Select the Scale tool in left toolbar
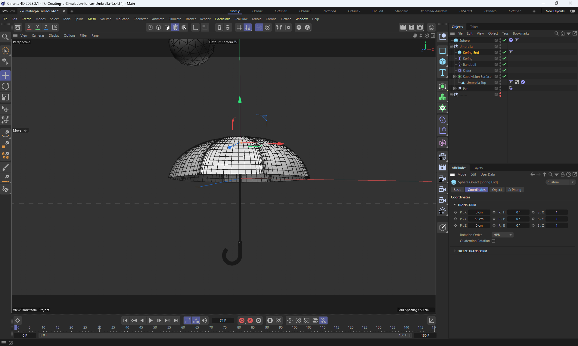 tap(5, 97)
